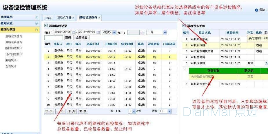Select the C路线 cell in the route table

pos(141,69)
